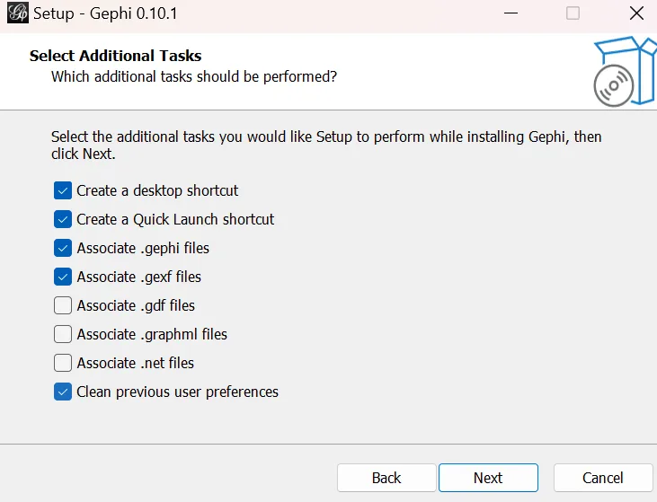Disable the Quick Launch shortcut option
This screenshot has width=657, height=502.
[63, 219]
